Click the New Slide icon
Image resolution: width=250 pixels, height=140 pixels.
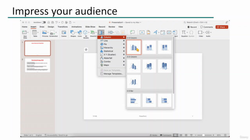point(24,32)
